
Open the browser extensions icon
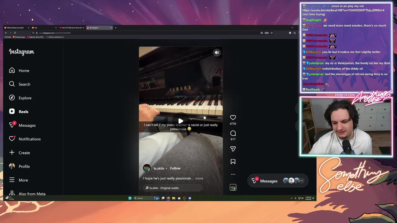pos(295,33)
